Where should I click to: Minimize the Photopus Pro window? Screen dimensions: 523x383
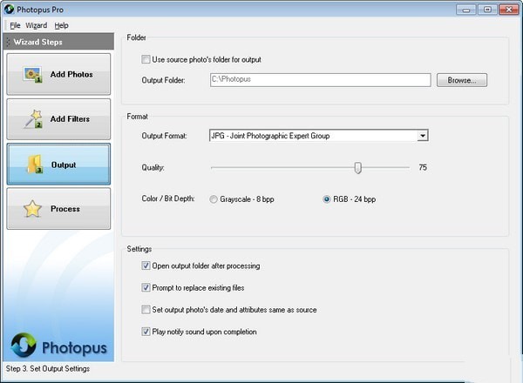pyautogui.click(x=466, y=10)
